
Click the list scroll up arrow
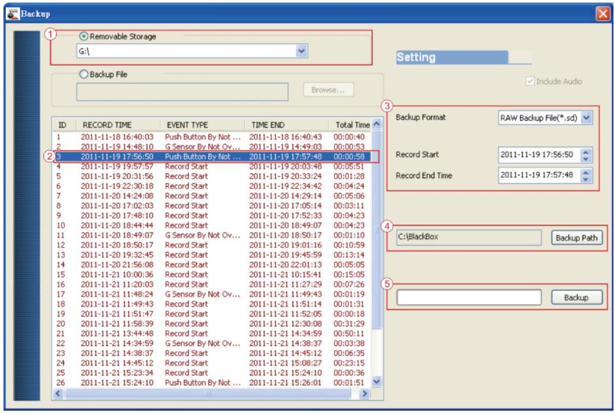(377, 124)
